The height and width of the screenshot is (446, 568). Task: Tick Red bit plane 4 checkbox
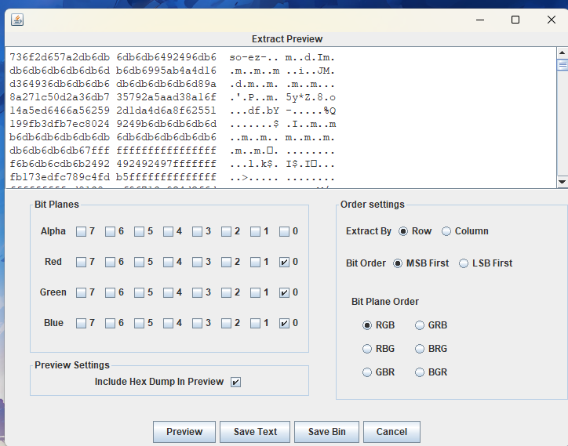168,262
